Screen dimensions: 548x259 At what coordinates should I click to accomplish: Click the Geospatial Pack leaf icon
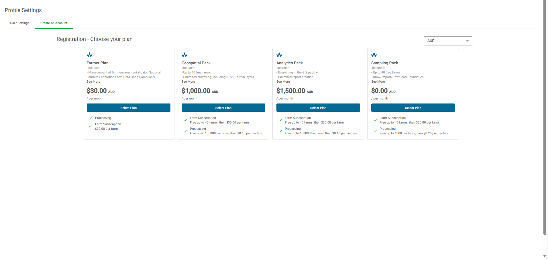pos(184,55)
